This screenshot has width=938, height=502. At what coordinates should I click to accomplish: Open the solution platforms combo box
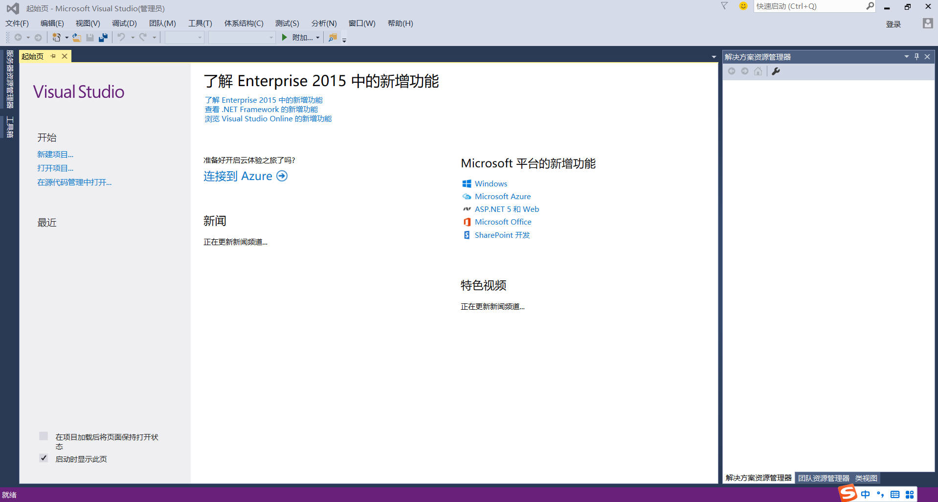pyautogui.click(x=242, y=37)
